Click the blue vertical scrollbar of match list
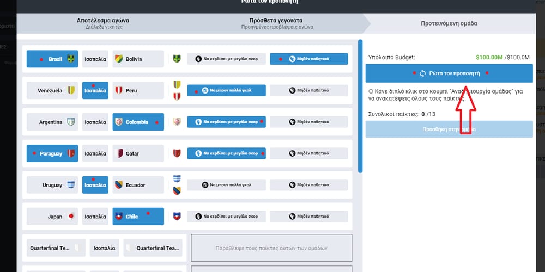The height and width of the screenshot is (272, 545). coord(360,106)
